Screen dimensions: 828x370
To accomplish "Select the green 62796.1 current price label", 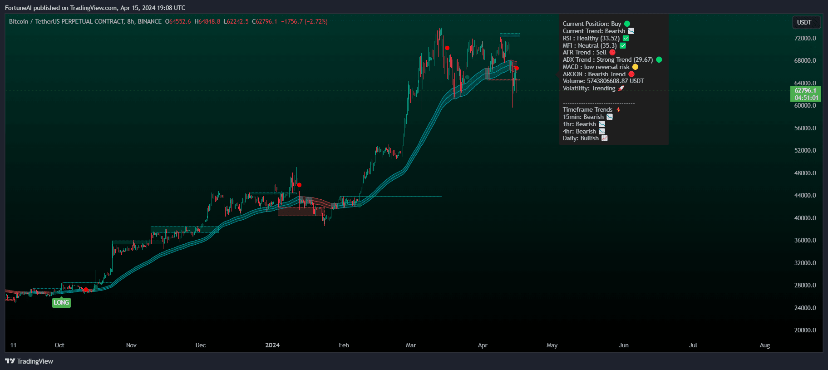I will (x=805, y=90).
